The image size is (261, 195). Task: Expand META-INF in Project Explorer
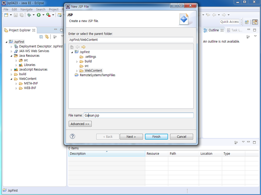16,84
